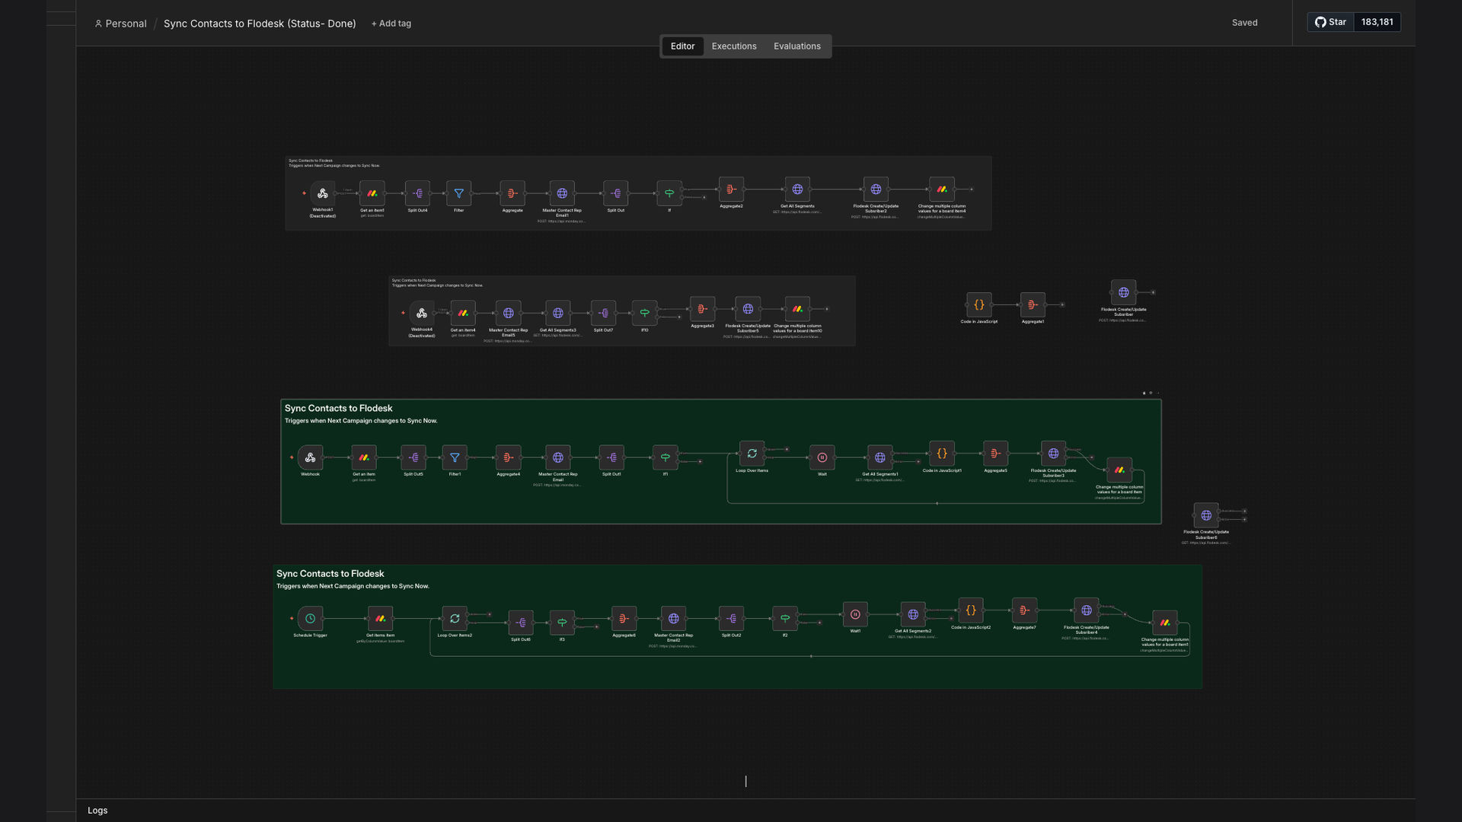Open the Get an item monday node
The image size is (1462, 822).
click(x=364, y=457)
